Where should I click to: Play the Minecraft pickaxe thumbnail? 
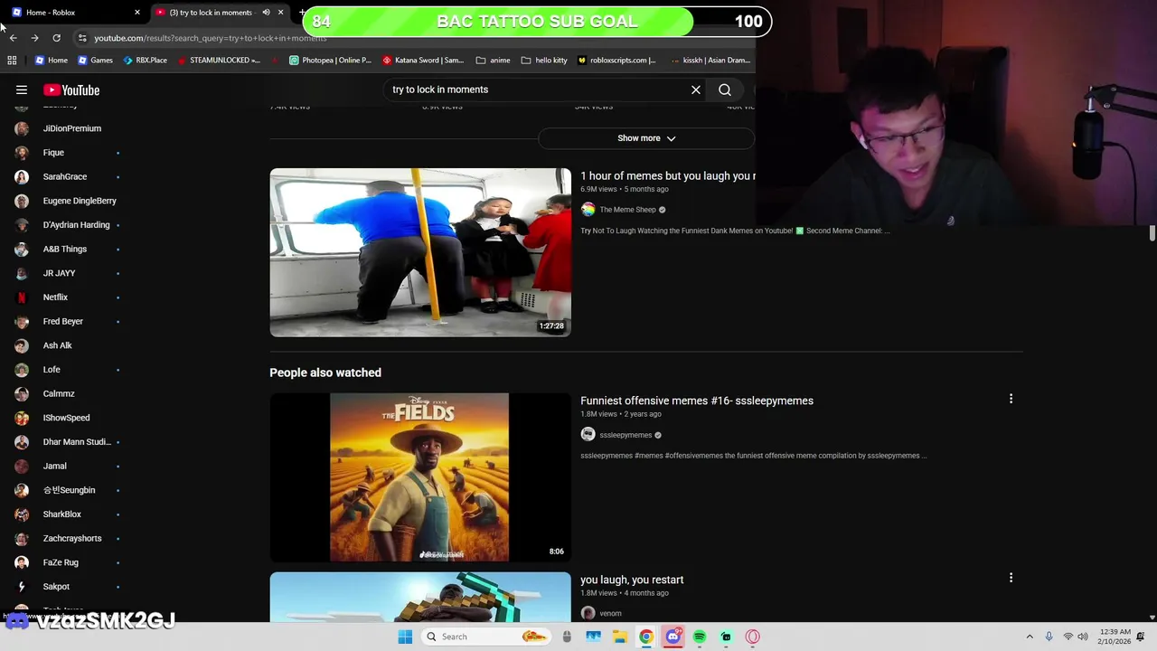click(420, 597)
